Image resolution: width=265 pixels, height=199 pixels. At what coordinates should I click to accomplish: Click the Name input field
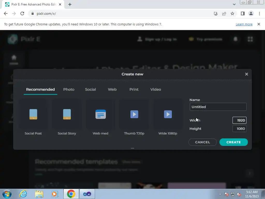coord(218,107)
